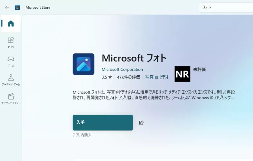Click the Microsoft フォト app icon
The height and width of the screenshot is (161, 253).
(83, 64)
